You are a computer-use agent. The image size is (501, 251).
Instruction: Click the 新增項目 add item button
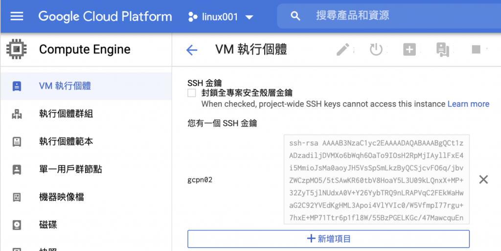tap(328, 239)
